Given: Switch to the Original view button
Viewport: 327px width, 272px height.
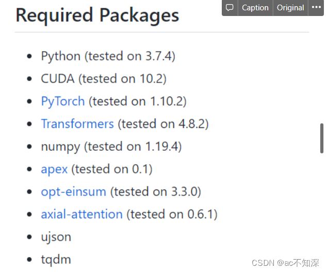Looking at the screenshot, I should pos(290,8).
